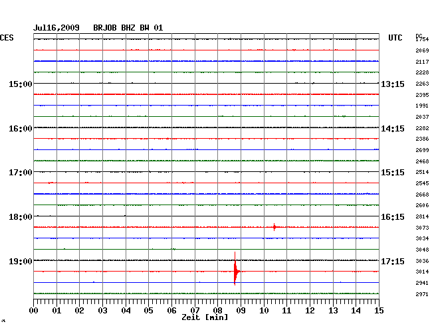Click the DC value 3034
This screenshot has width=432, height=328.
(422, 238)
